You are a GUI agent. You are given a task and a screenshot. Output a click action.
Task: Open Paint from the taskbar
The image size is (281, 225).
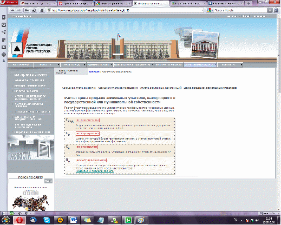141,220
